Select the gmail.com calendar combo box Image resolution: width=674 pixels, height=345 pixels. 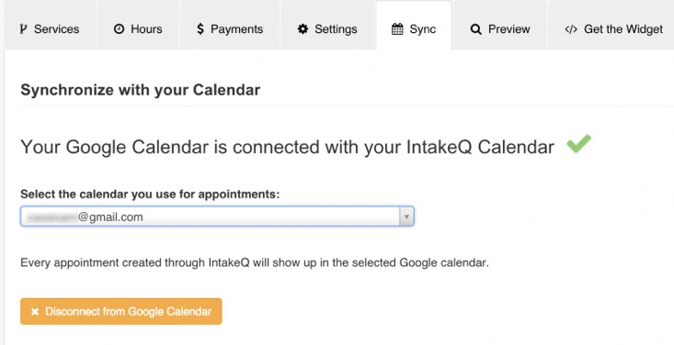click(x=217, y=217)
